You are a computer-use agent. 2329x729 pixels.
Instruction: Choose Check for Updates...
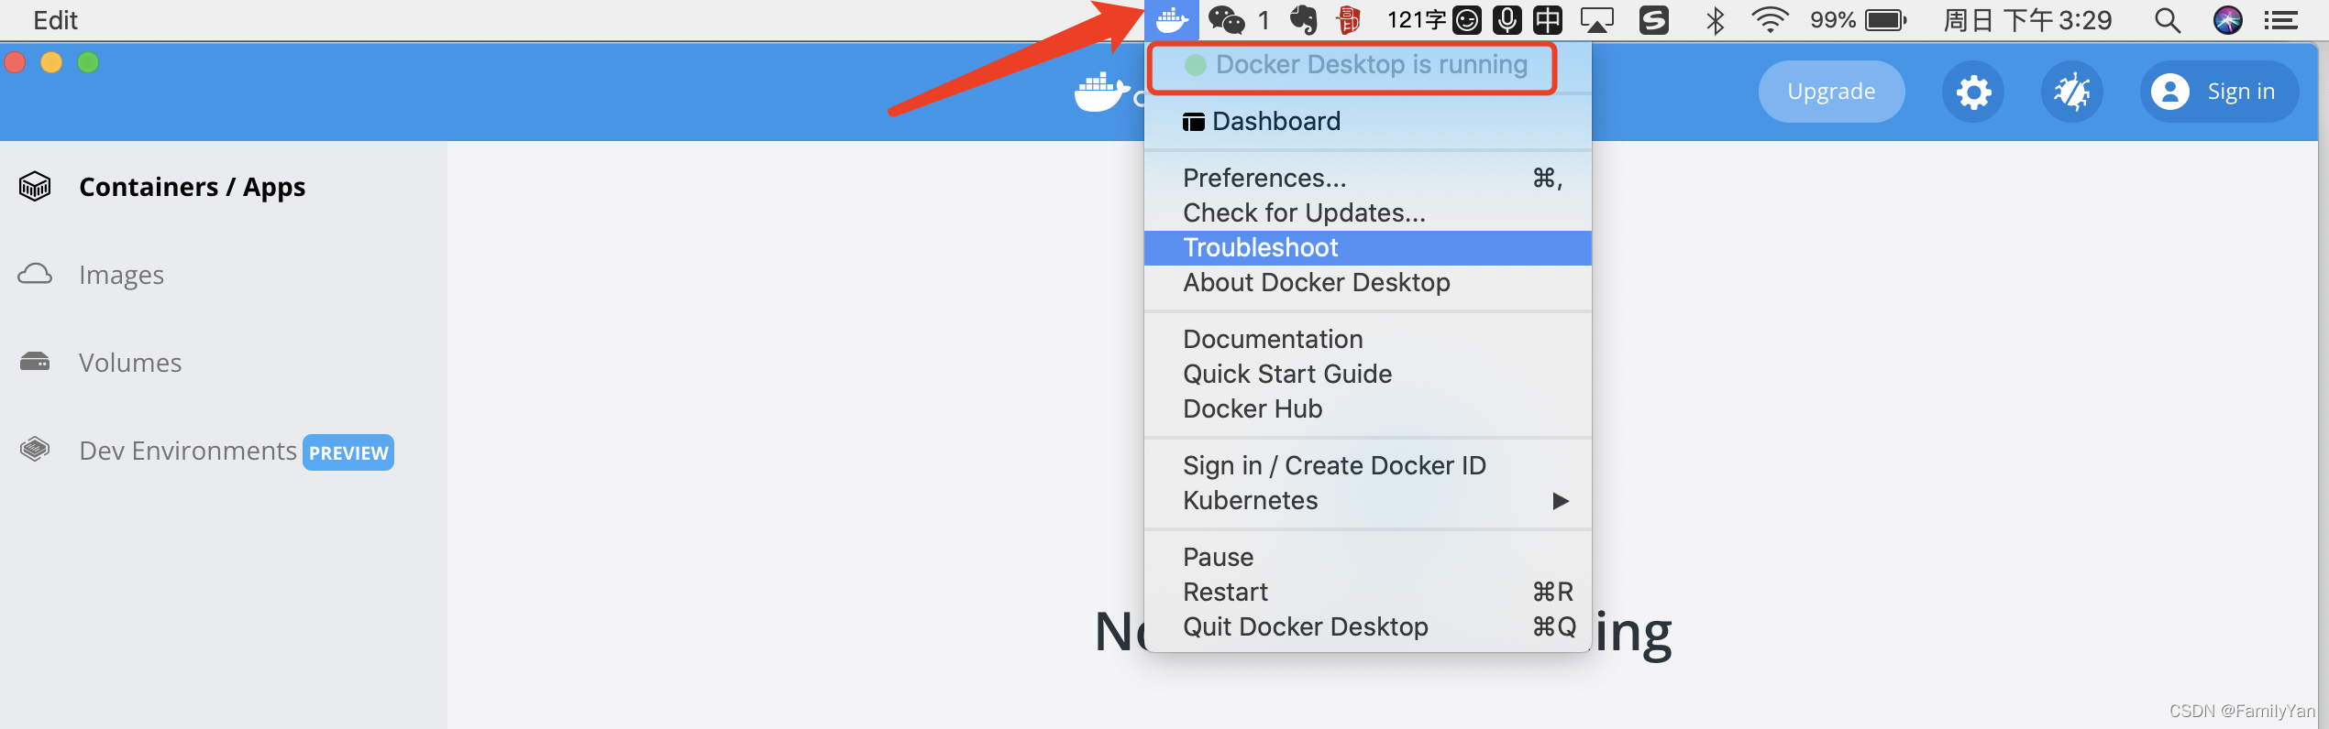1368,212
